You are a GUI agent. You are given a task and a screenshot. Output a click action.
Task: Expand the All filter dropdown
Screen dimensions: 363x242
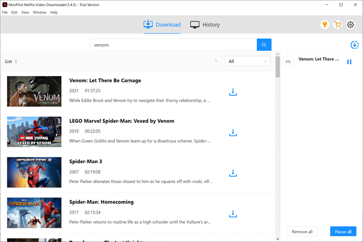(x=248, y=61)
